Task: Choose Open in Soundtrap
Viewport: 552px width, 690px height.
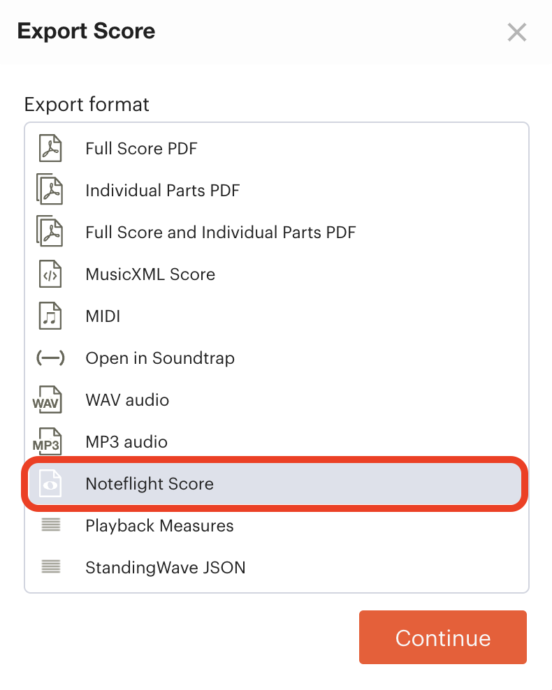Action: pyautogui.click(x=277, y=358)
